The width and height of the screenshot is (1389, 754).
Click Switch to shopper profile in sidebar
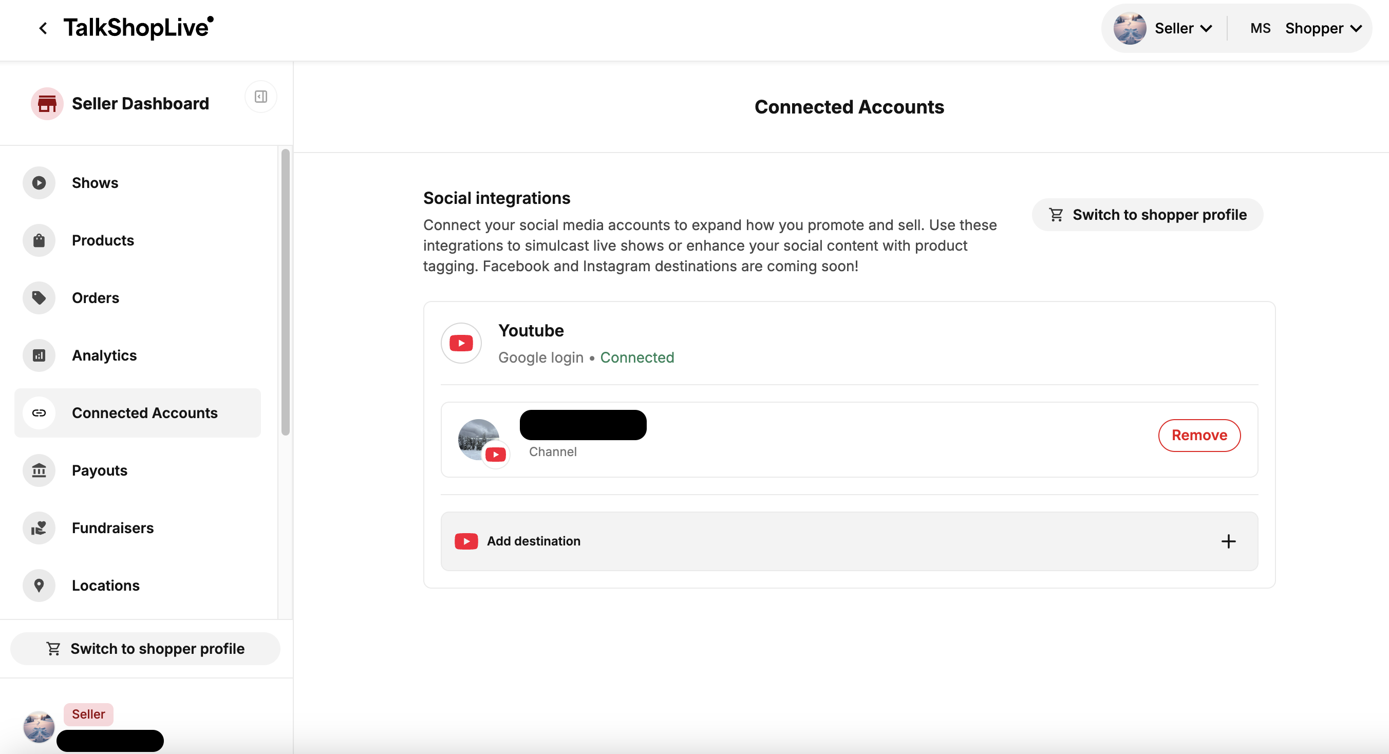(x=145, y=648)
